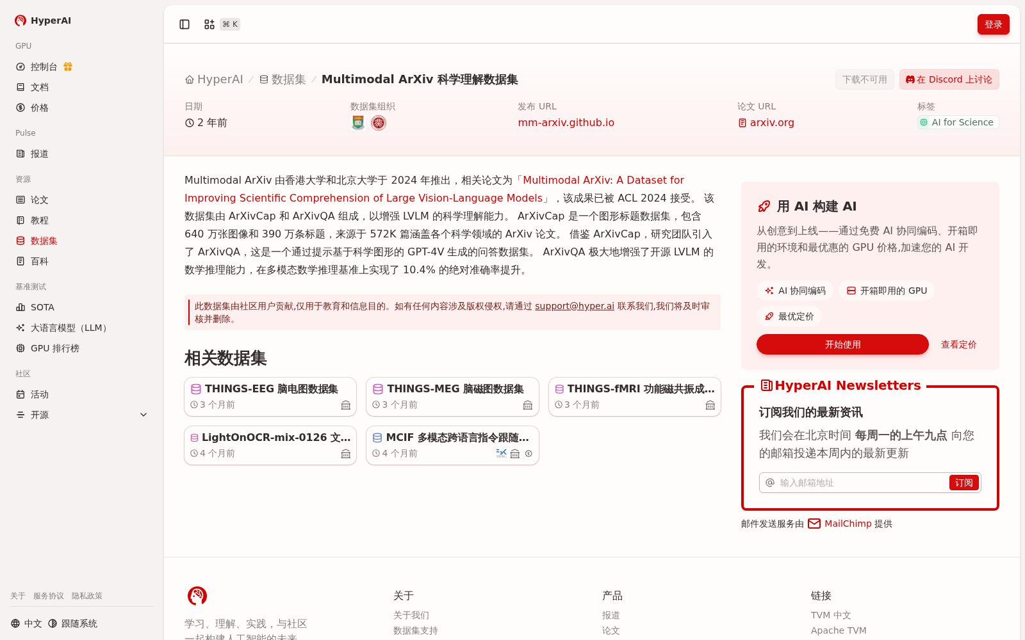Click support@hyper.ai email link
The height and width of the screenshot is (640, 1025).
point(575,306)
